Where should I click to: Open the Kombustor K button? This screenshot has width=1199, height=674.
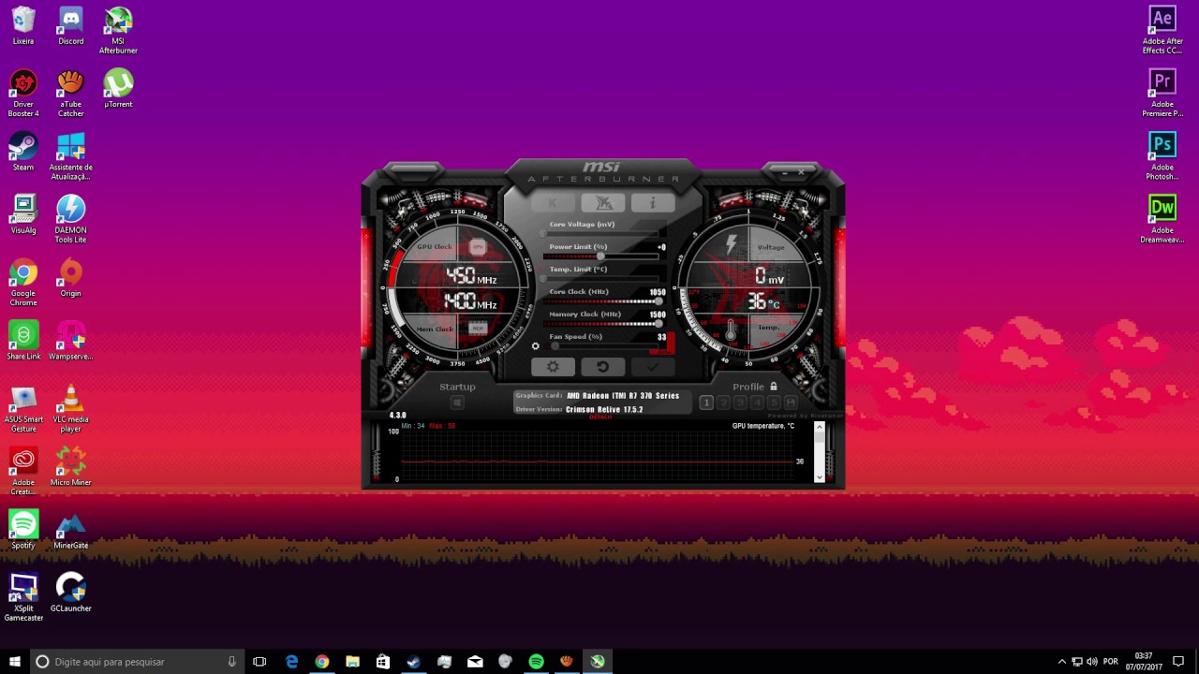click(553, 202)
